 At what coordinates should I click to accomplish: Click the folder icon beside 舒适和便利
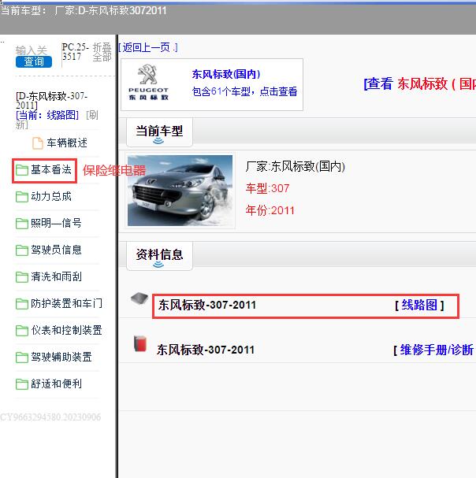pyautogui.click(x=22, y=384)
